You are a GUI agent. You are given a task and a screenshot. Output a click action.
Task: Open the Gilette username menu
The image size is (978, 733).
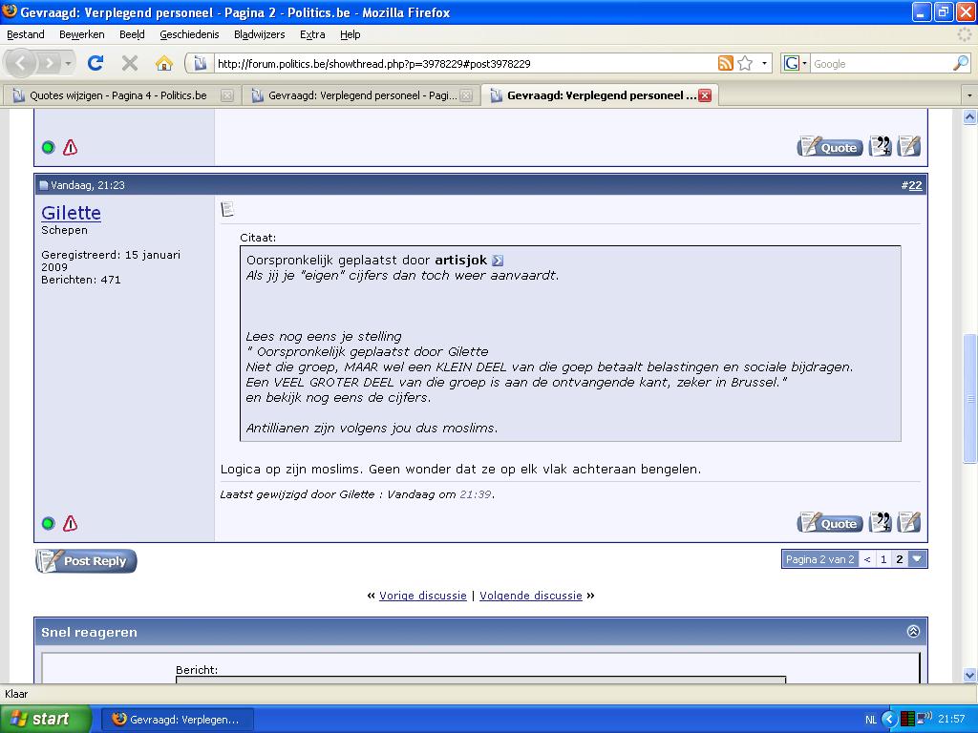[71, 213]
